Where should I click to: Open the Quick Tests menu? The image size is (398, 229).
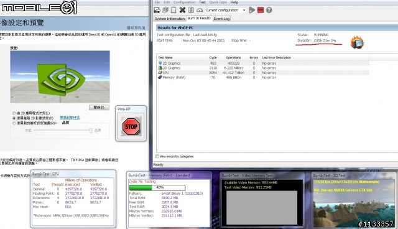tap(218, 2)
